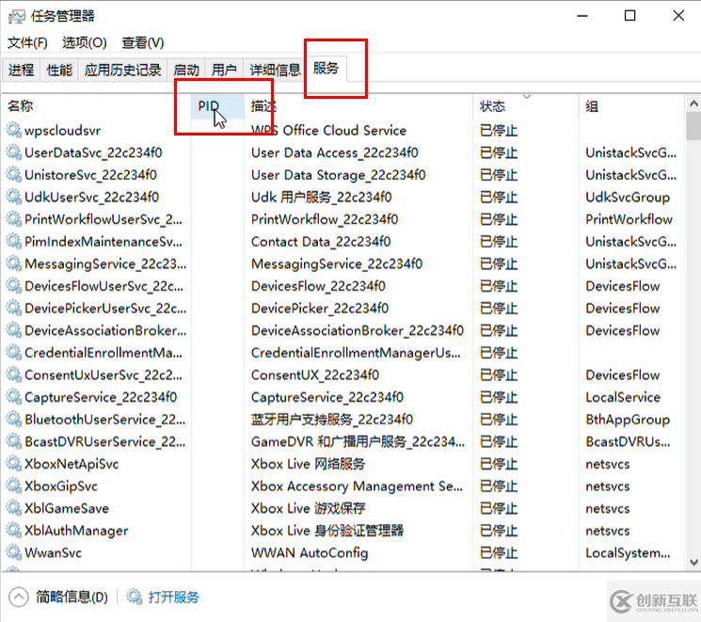Click the 打开服务 link

(x=173, y=598)
